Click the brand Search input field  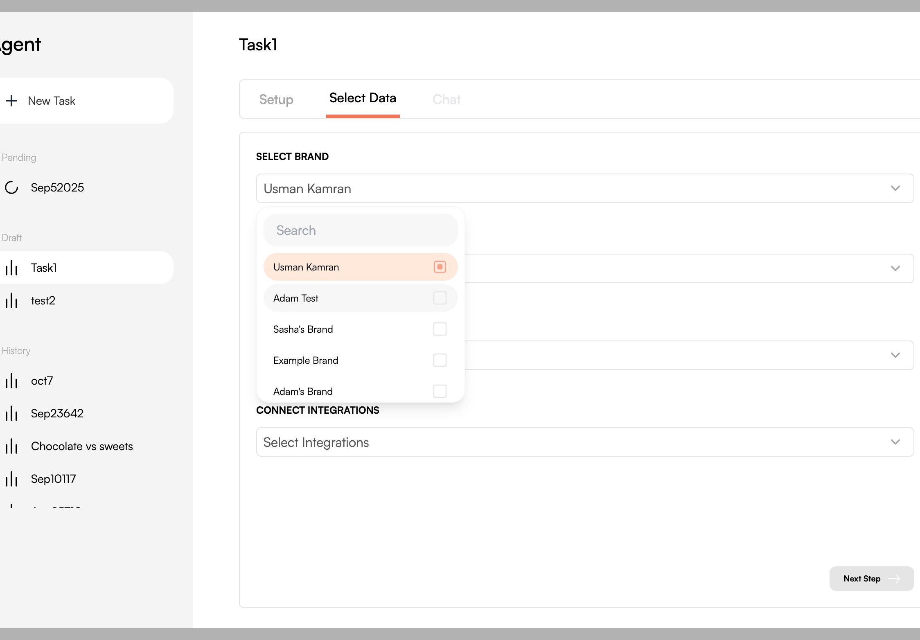coord(360,230)
